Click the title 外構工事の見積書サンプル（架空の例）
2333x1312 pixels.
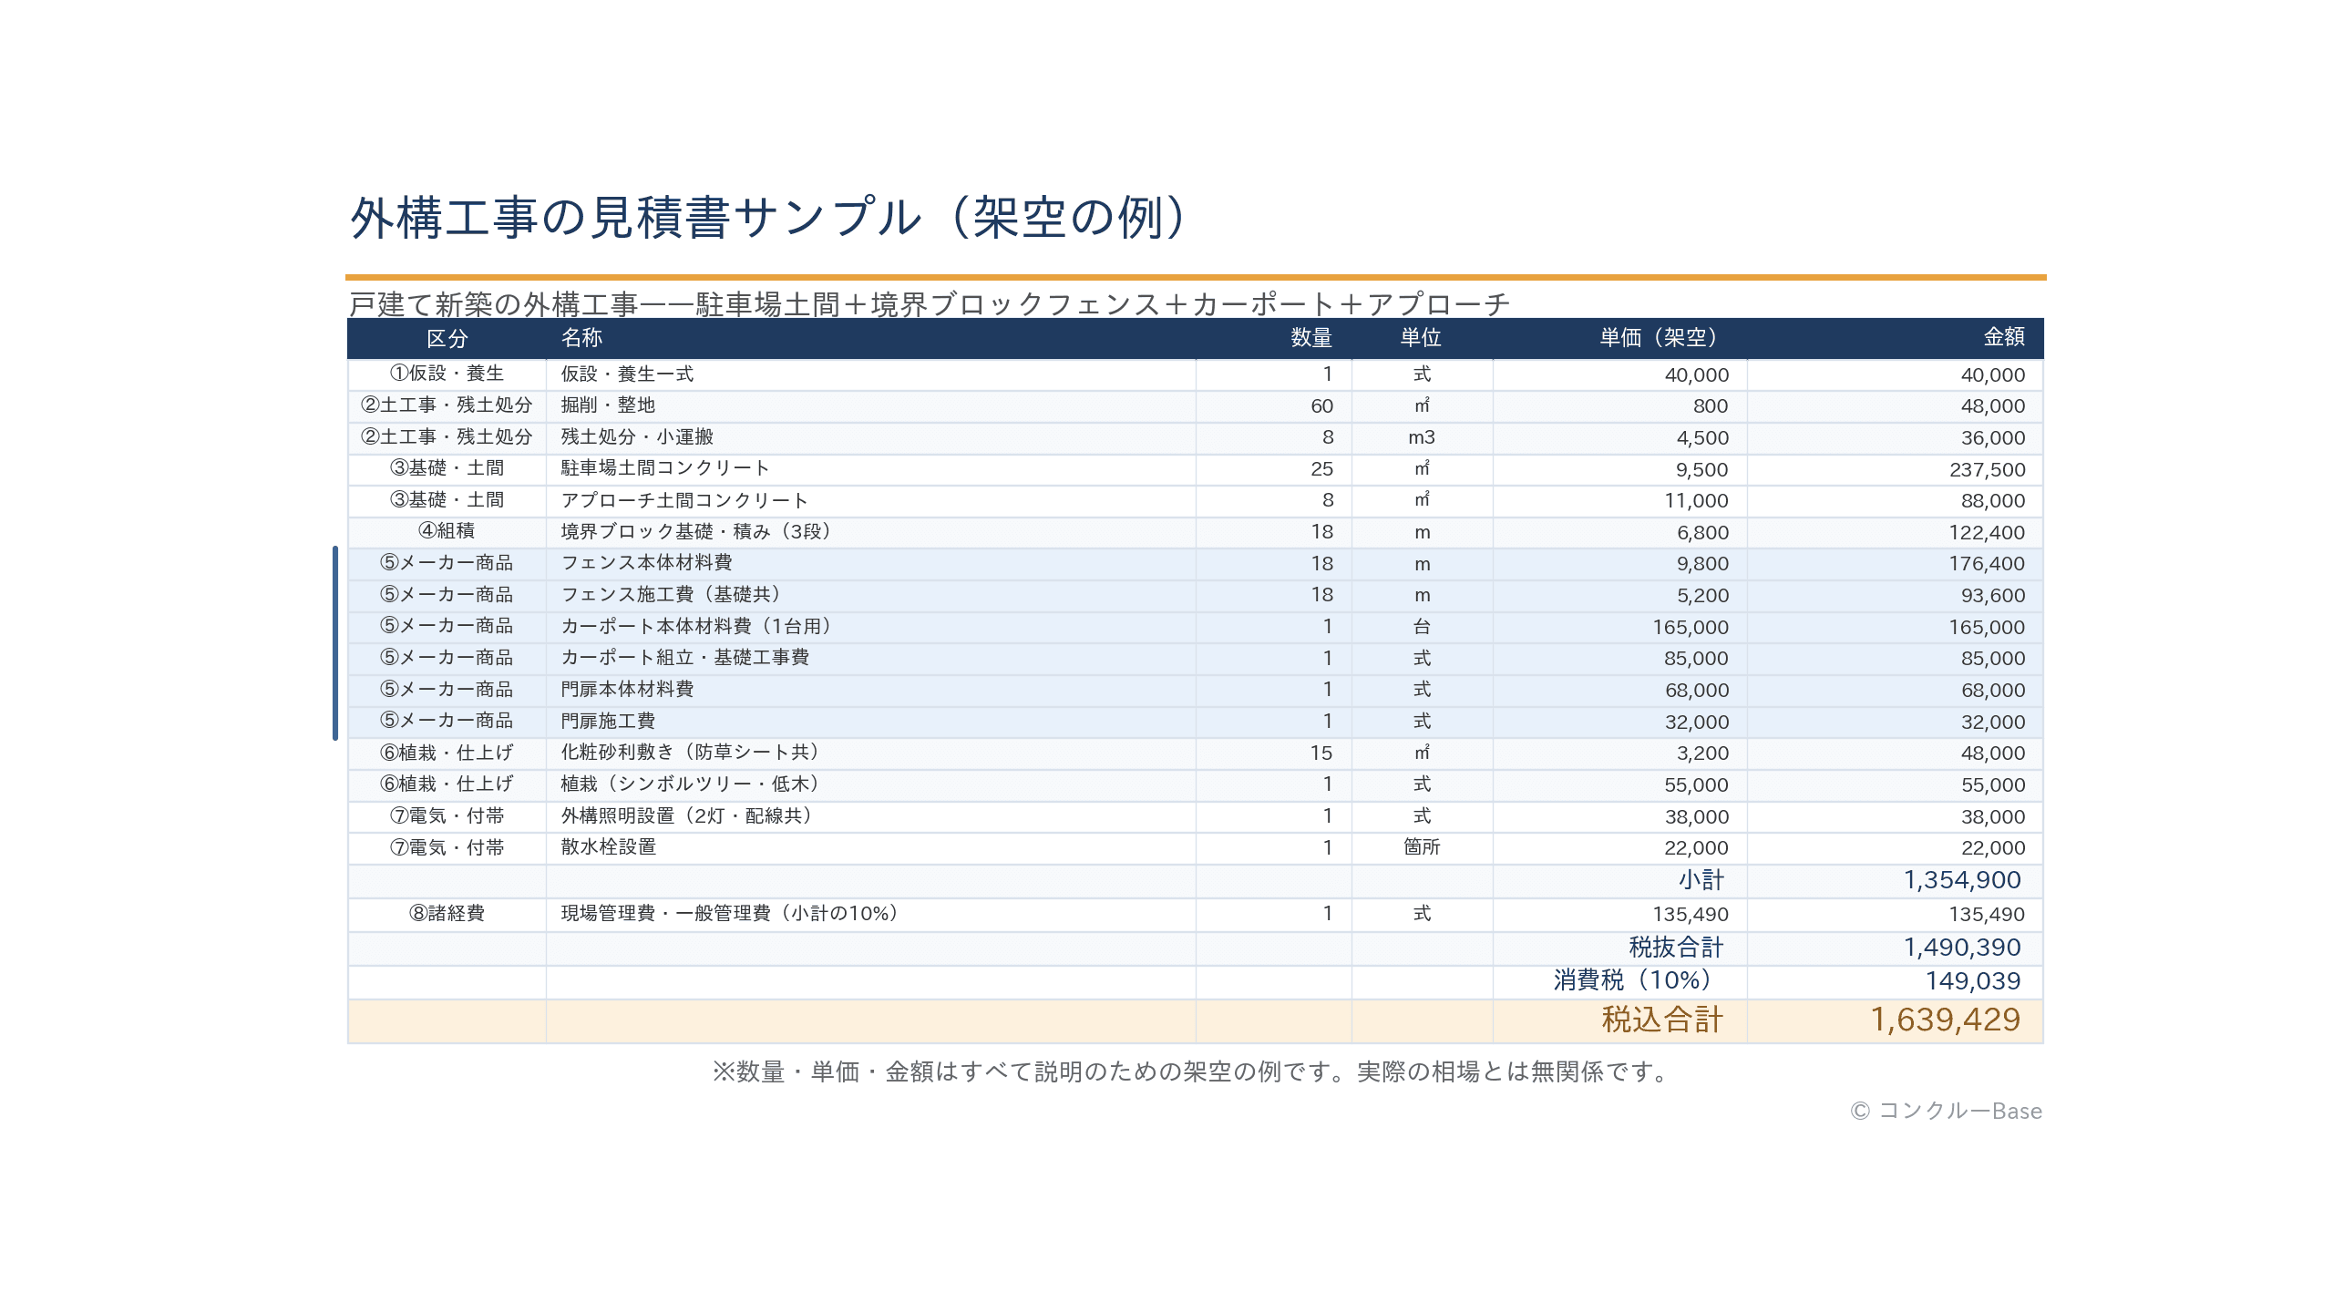[x=769, y=217]
